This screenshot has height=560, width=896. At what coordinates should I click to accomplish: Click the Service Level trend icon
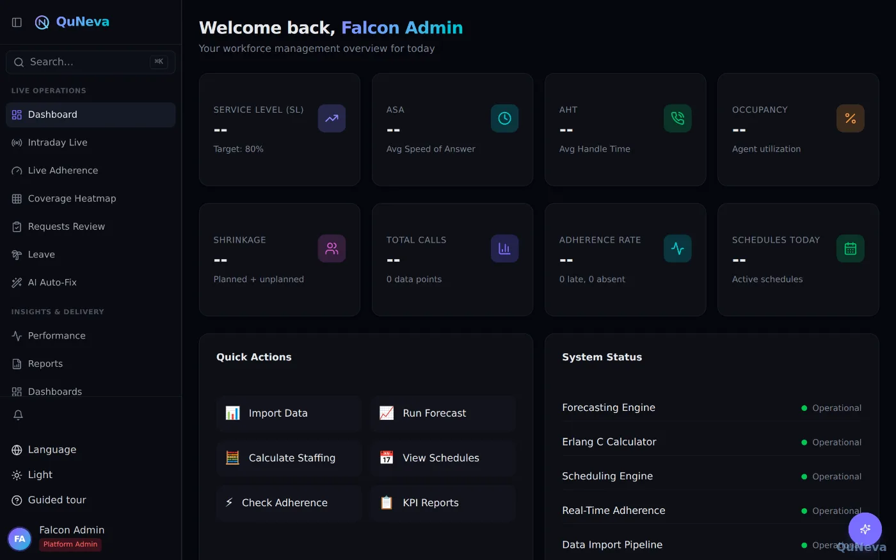pos(332,118)
